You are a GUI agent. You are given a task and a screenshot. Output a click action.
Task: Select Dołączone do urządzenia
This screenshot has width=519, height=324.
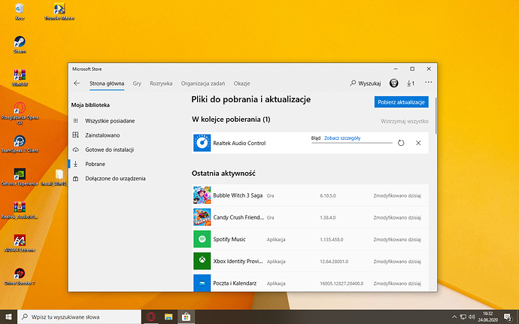[x=109, y=178]
